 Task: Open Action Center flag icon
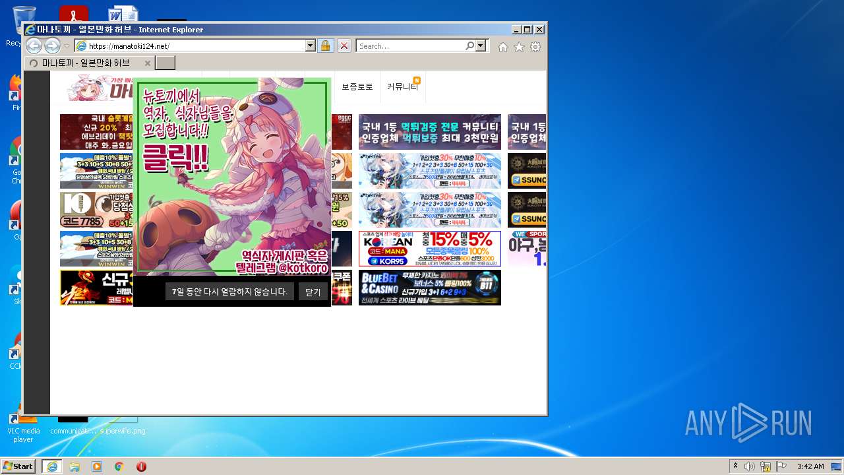coord(781,466)
